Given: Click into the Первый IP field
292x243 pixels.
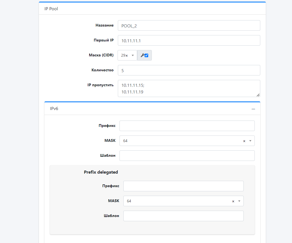Looking at the screenshot, I should 189,40.
